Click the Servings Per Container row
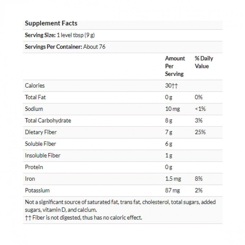Viewport: 245px width, 245px height. coord(65,47)
